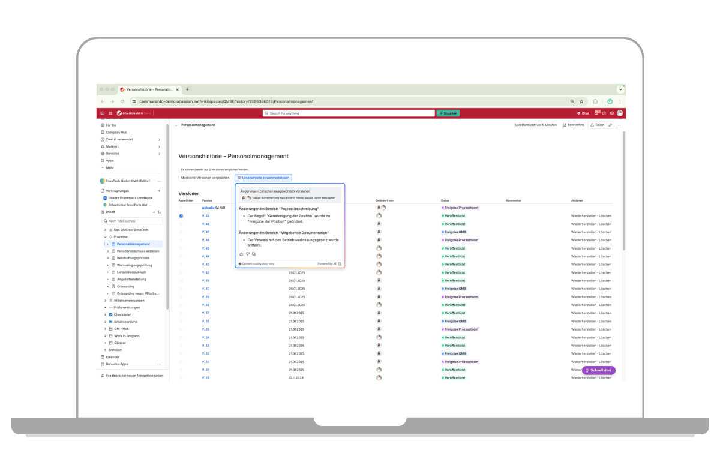Check the V. 37 version checkbox
720x474 pixels.
coord(181,313)
